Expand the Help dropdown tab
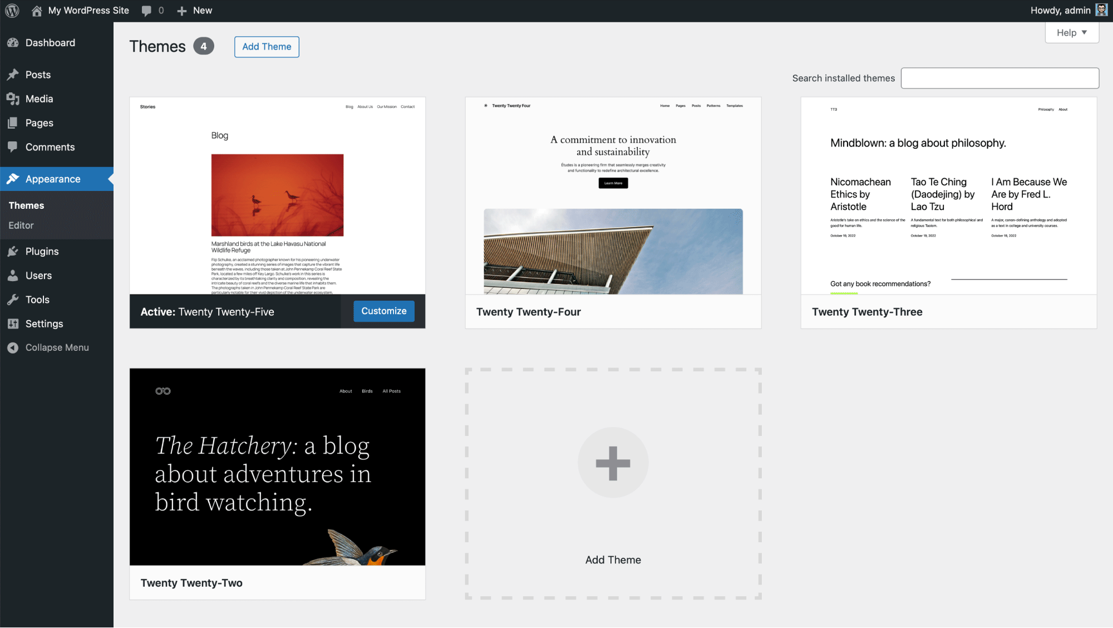The height and width of the screenshot is (628, 1113). (x=1071, y=33)
